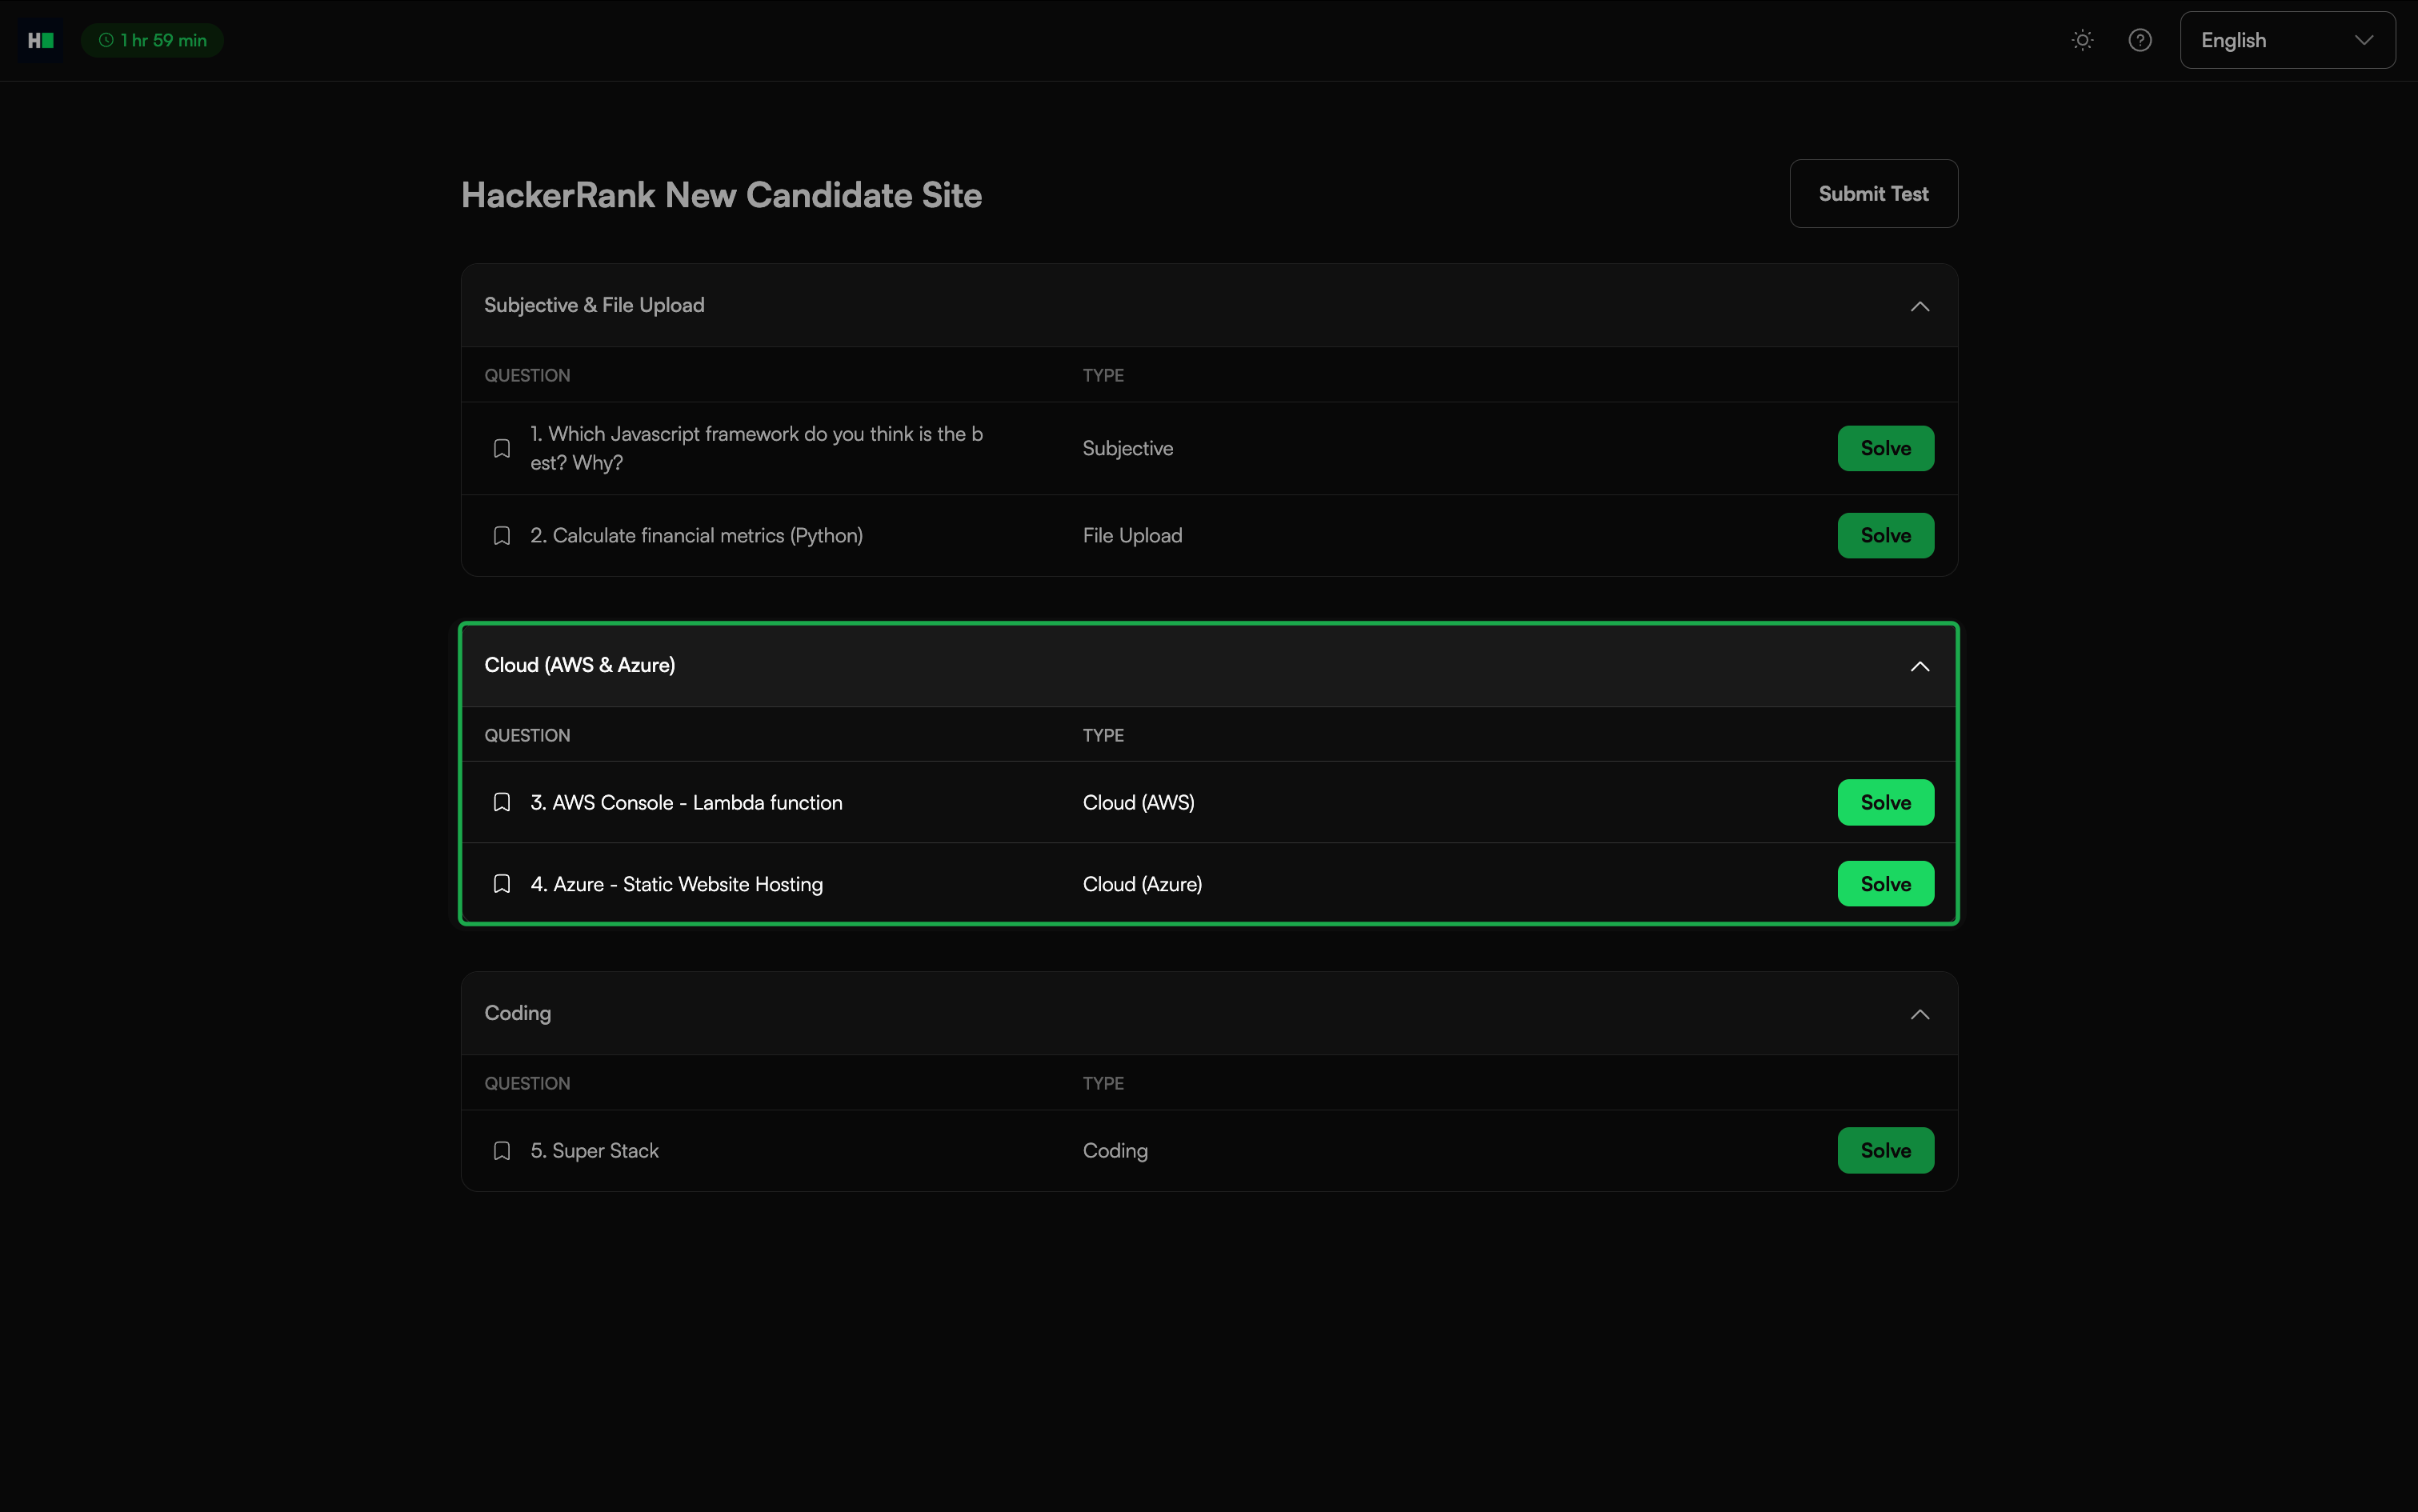Open the help question mark icon
Image resolution: width=2418 pixels, height=1512 pixels.
[2139, 41]
